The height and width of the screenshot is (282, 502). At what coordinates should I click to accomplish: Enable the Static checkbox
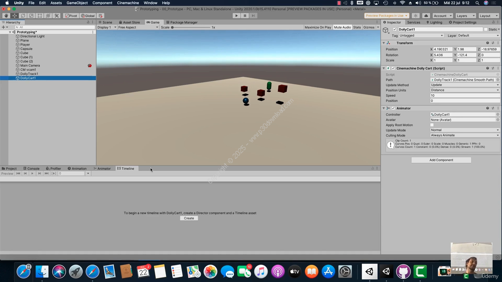486,29
